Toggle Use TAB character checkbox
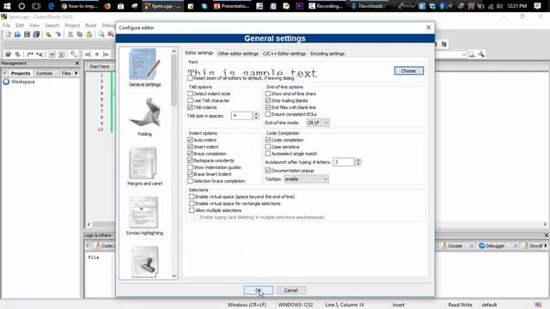Screen dimensions: 550x309 pos(190,100)
